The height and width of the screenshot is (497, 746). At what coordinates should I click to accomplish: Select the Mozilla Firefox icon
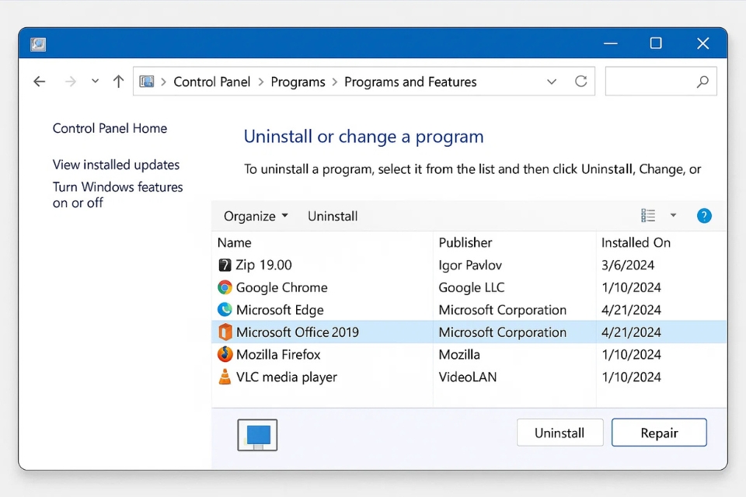225,355
